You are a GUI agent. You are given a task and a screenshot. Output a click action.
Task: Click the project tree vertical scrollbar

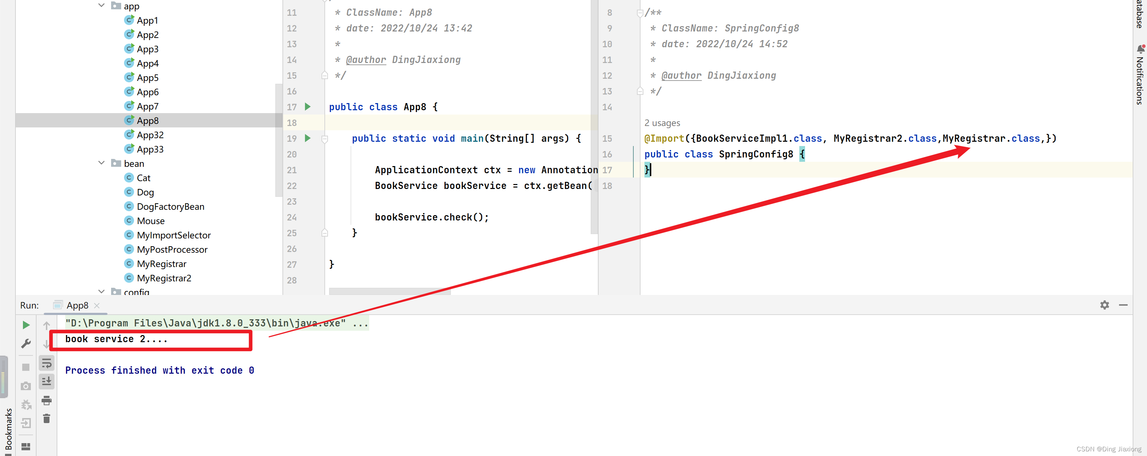click(279, 140)
